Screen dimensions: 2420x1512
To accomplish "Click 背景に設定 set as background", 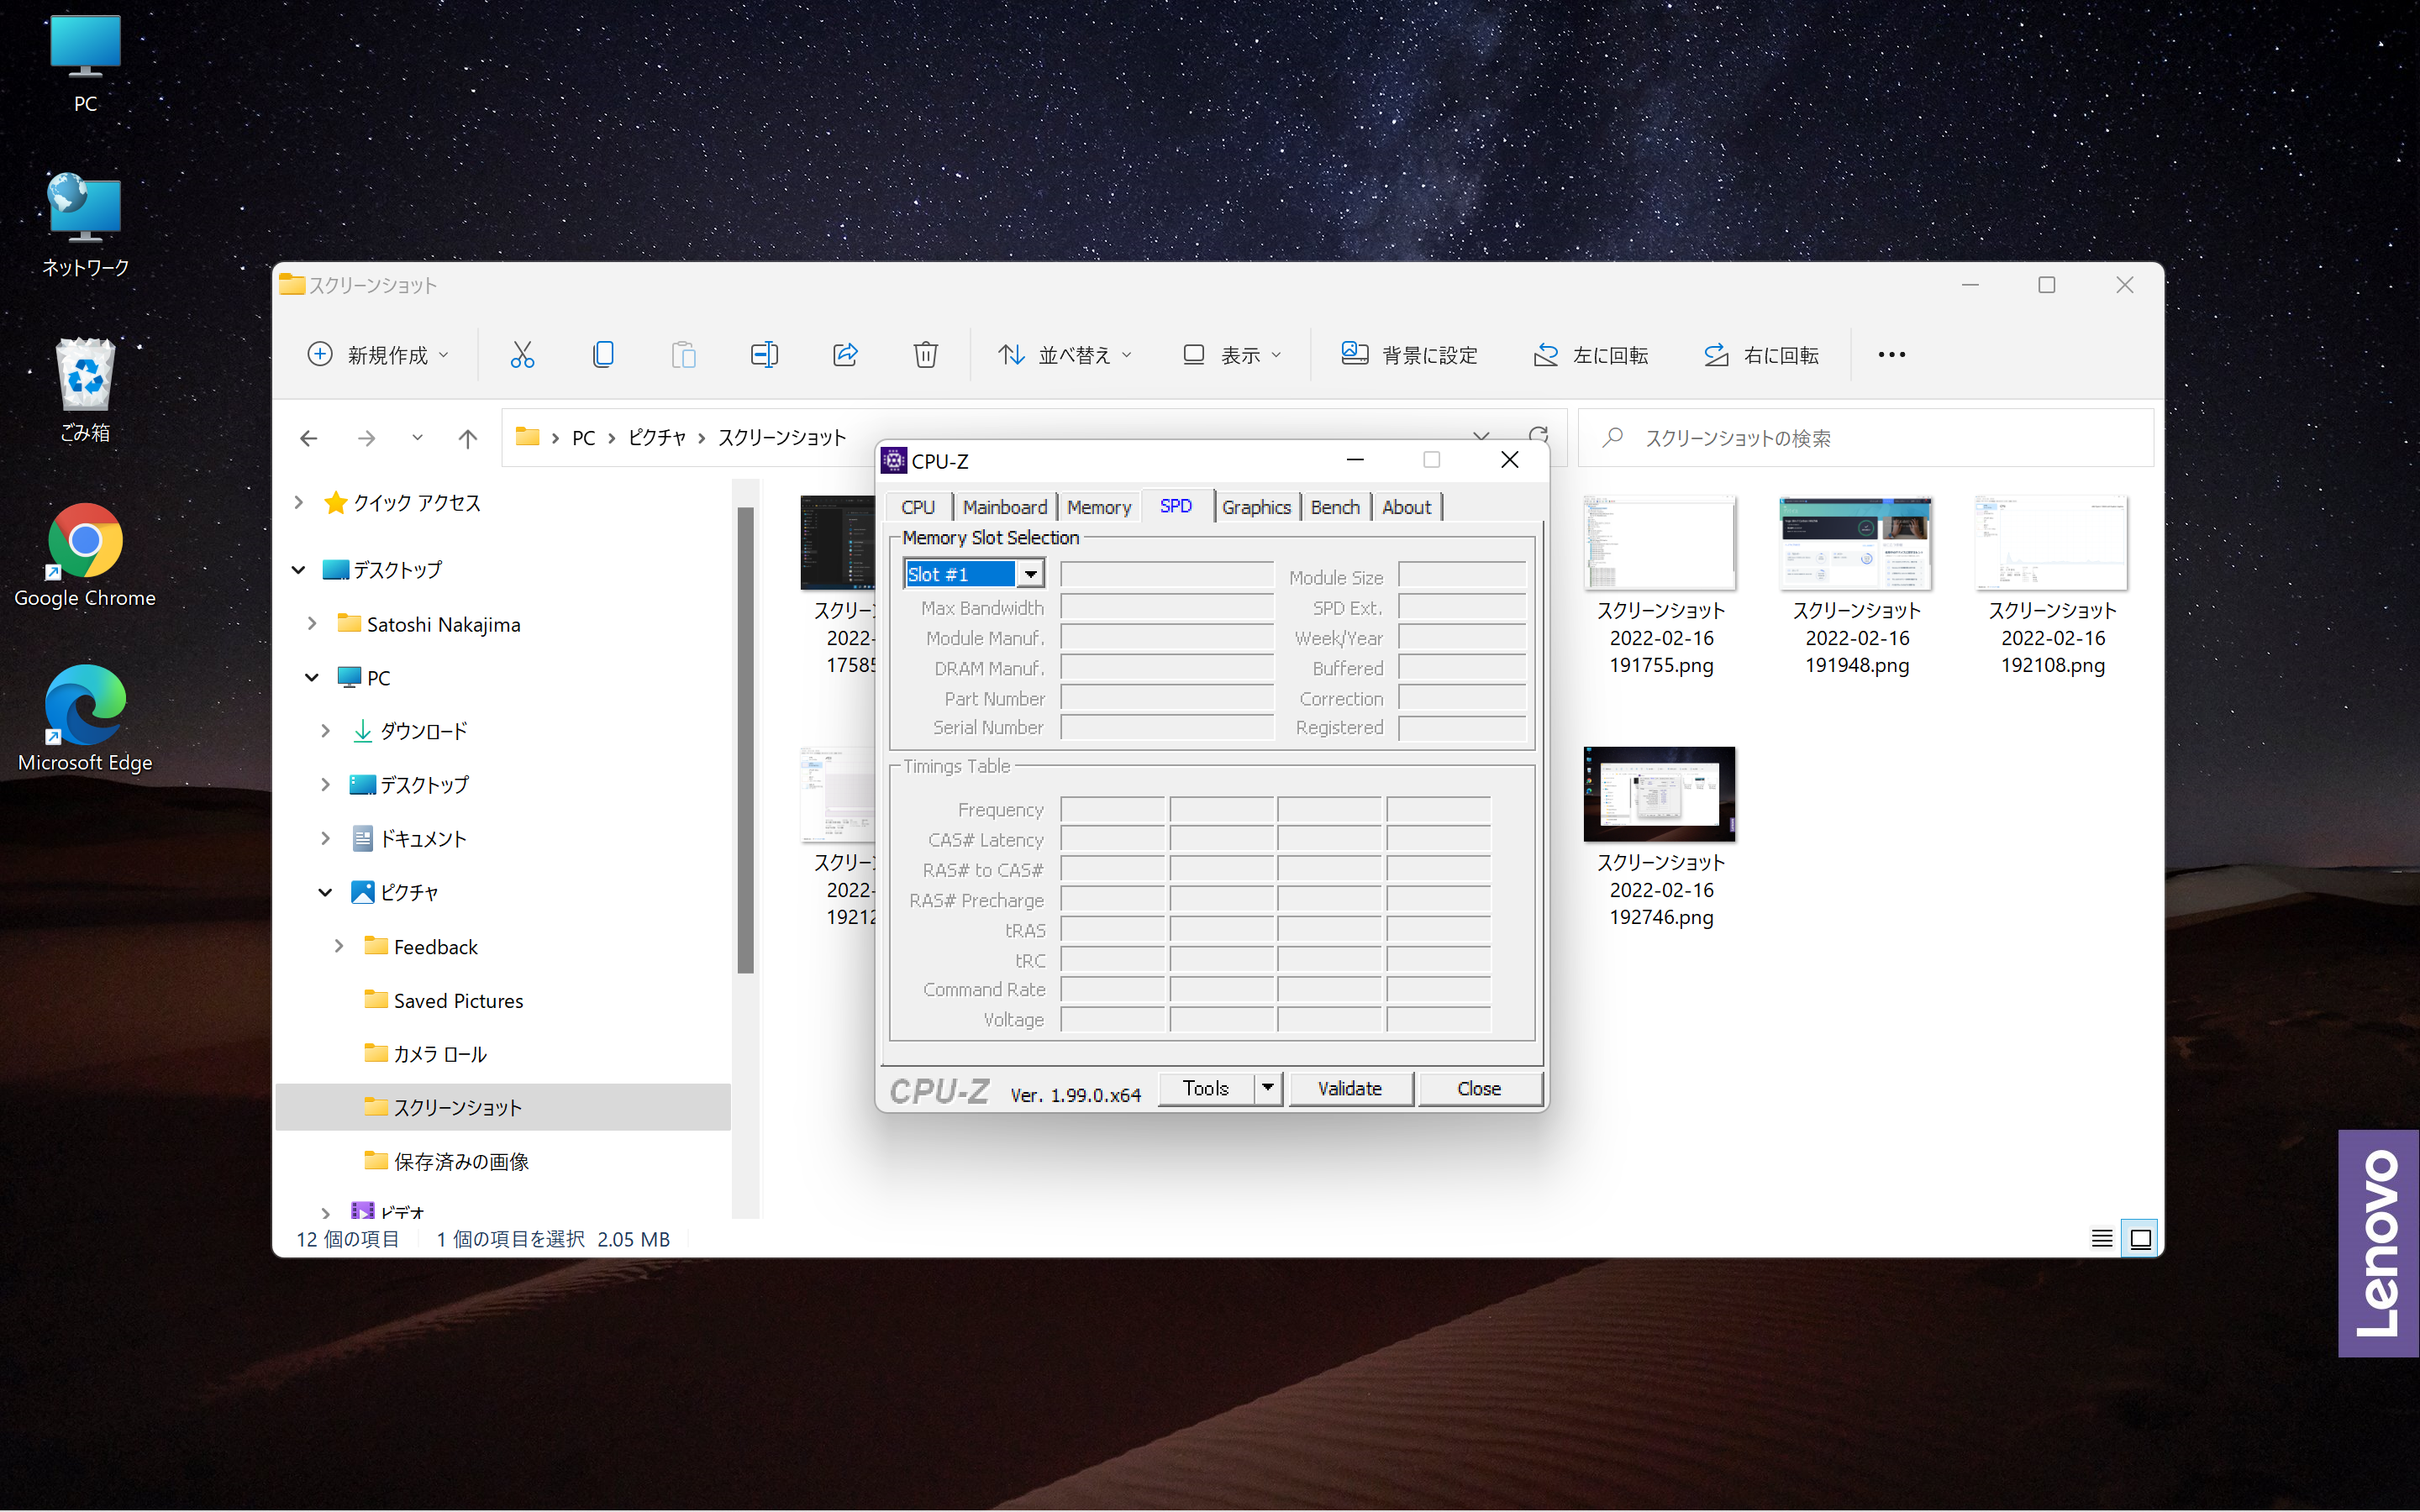I will tap(1409, 354).
